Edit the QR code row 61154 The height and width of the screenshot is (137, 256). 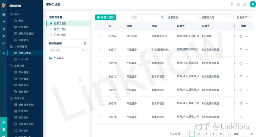[241, 36]
